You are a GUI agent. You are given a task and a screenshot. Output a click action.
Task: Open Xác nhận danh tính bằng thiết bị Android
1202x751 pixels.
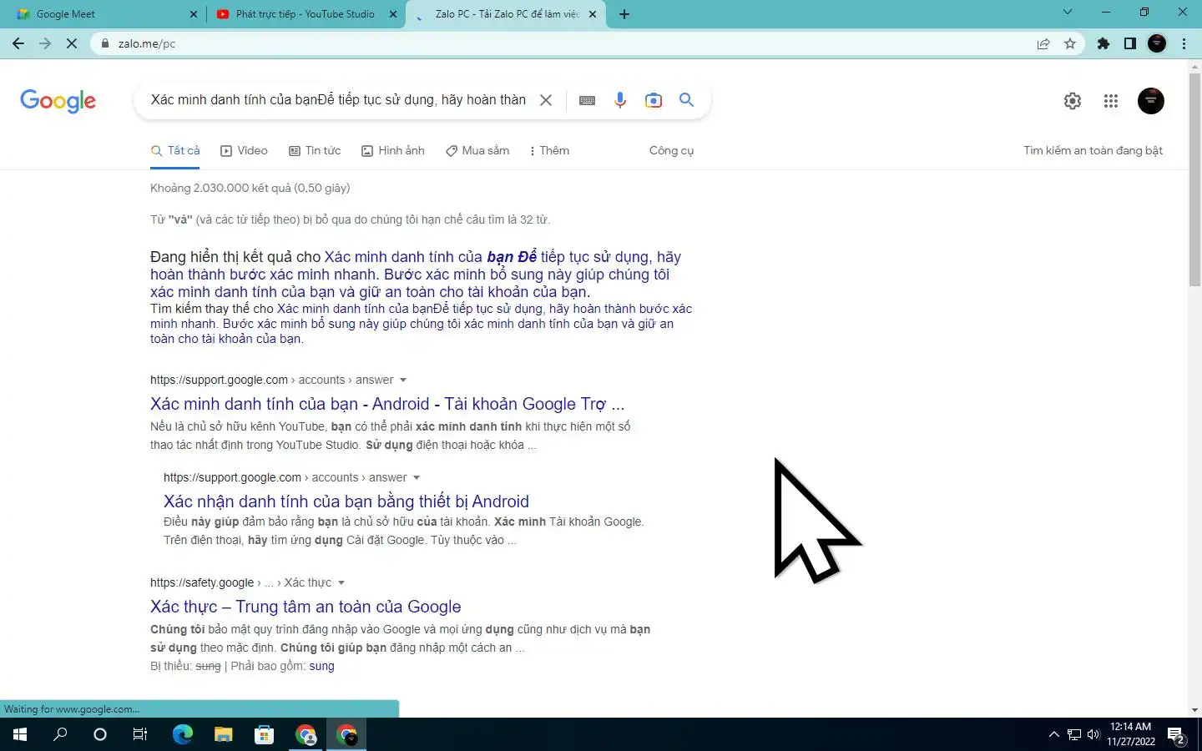[x=346, y=502]
